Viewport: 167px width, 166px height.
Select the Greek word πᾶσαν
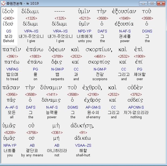[x=11, y=88]
